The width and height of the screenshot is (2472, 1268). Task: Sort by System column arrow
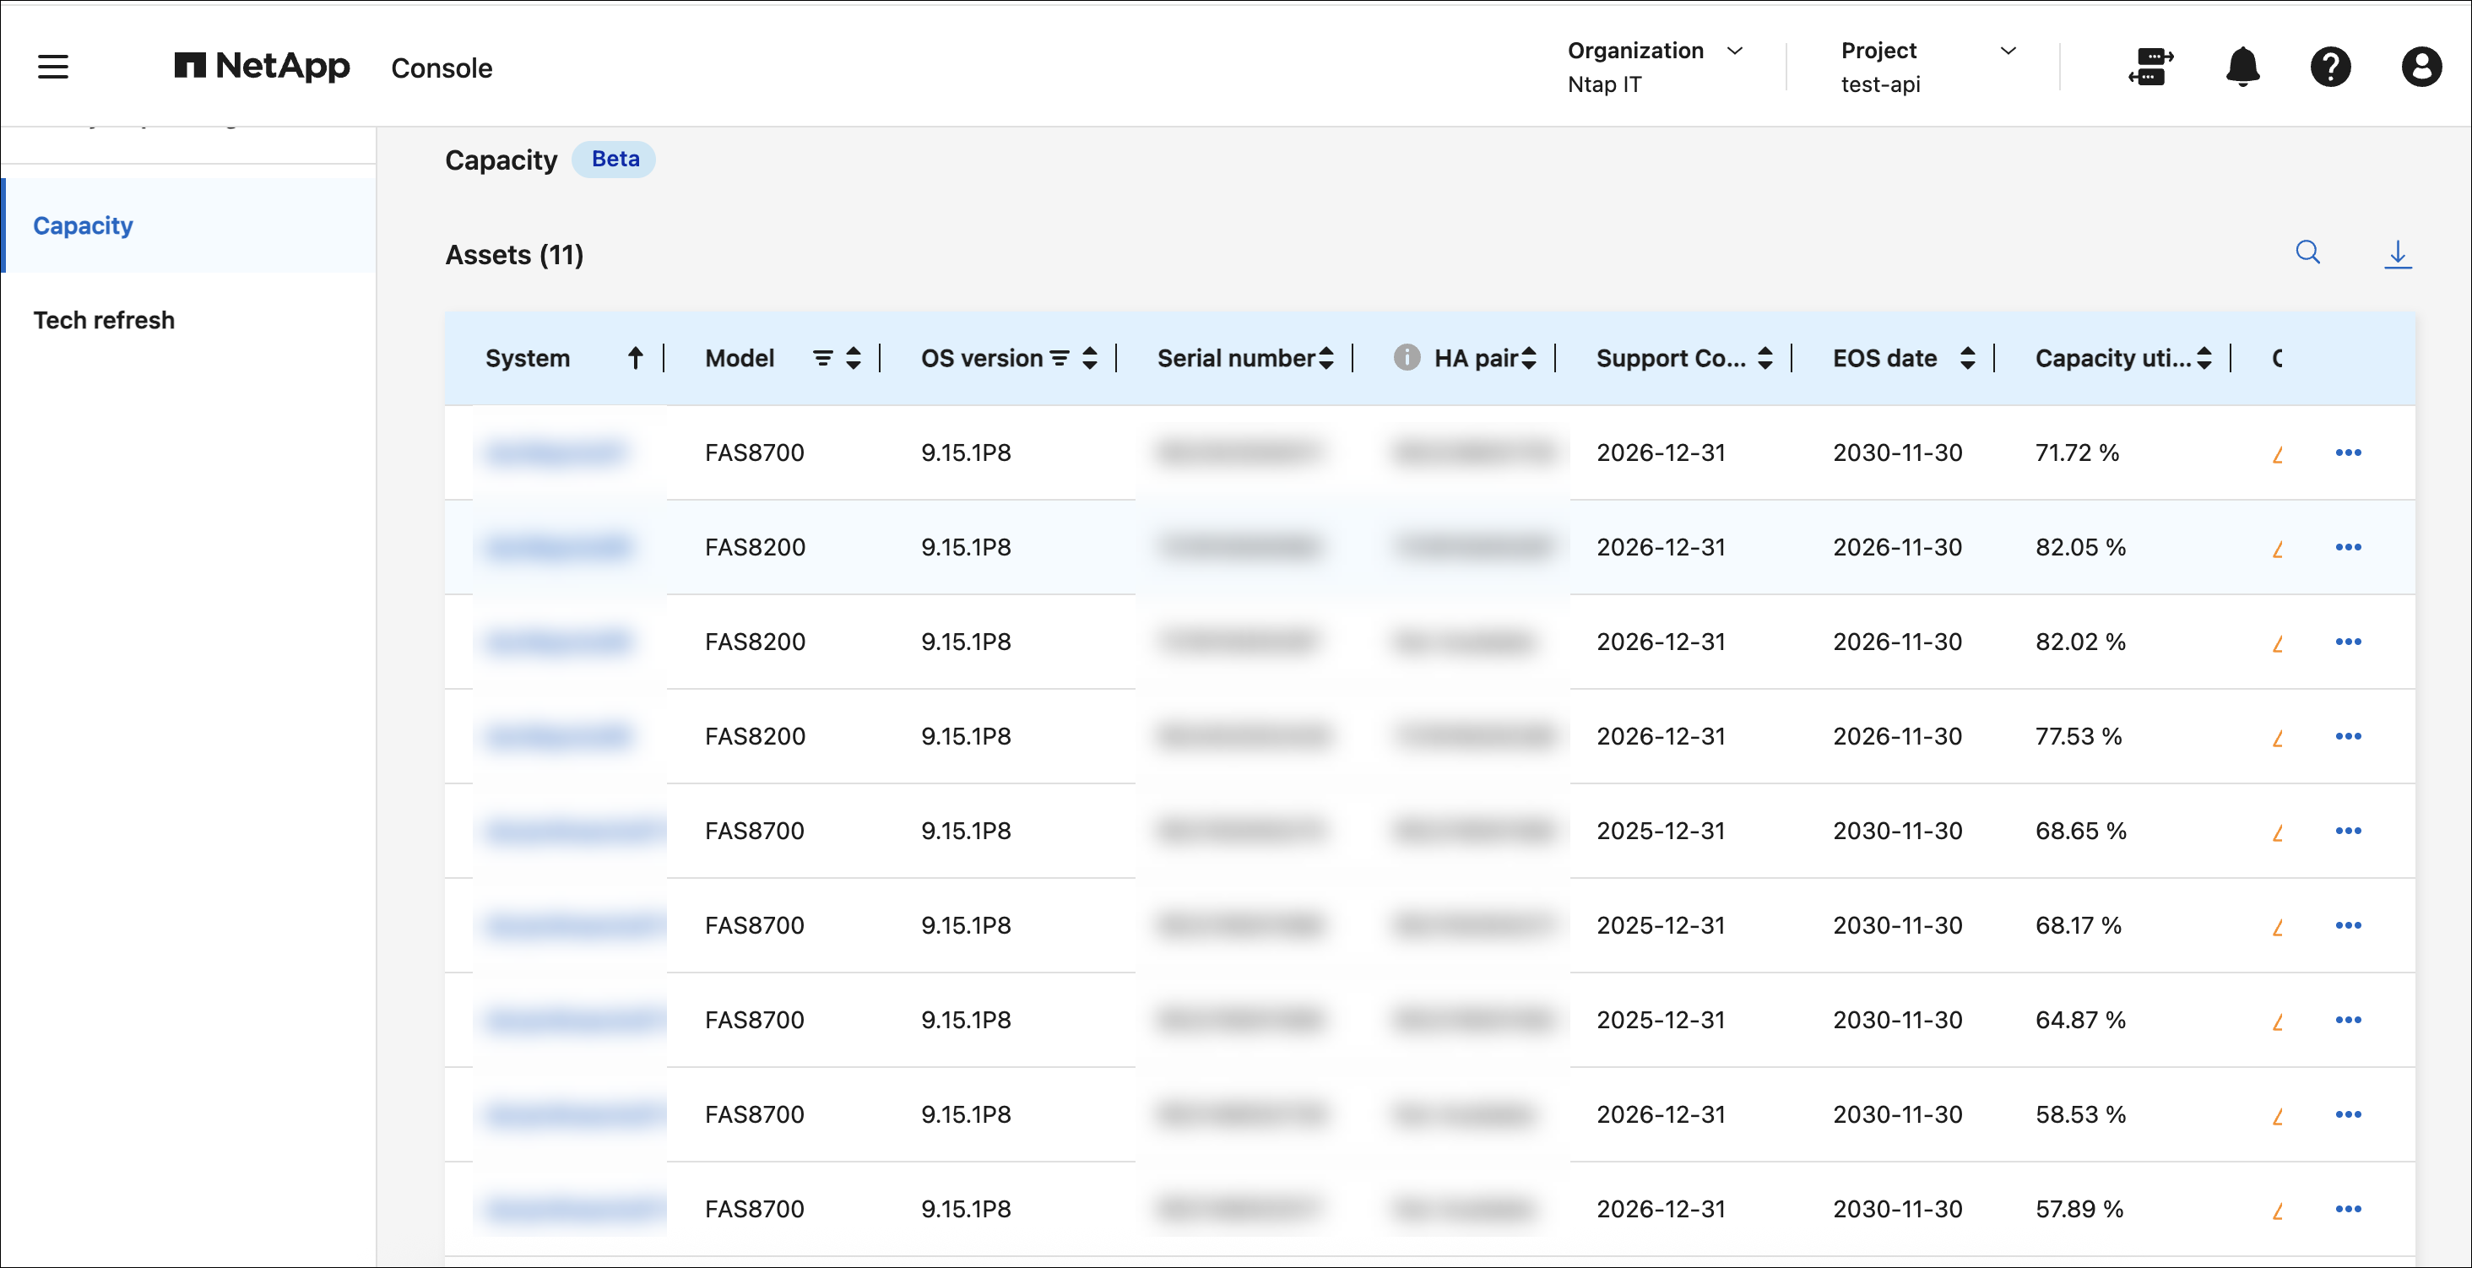pyautogui.click(x=635, y=358)
